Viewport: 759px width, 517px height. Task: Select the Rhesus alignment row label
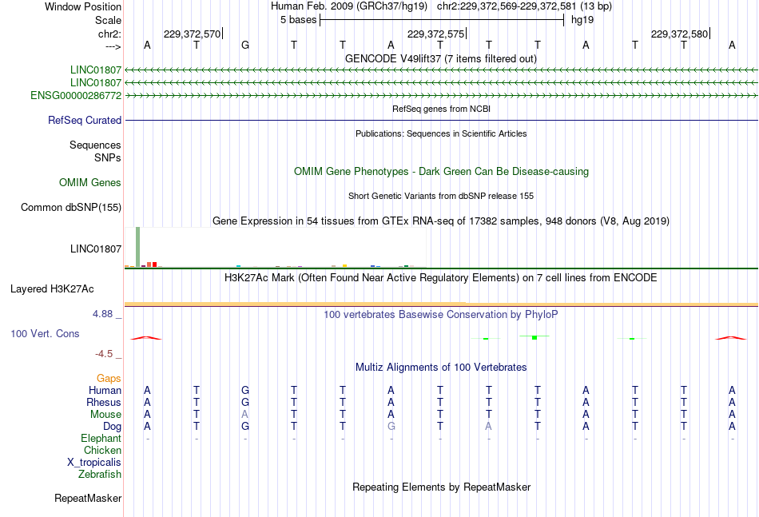pos(104,402)
